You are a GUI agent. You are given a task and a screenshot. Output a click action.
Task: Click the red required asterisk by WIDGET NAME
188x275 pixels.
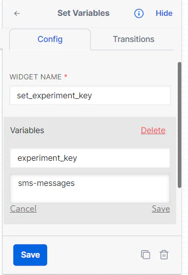(66, 76)
